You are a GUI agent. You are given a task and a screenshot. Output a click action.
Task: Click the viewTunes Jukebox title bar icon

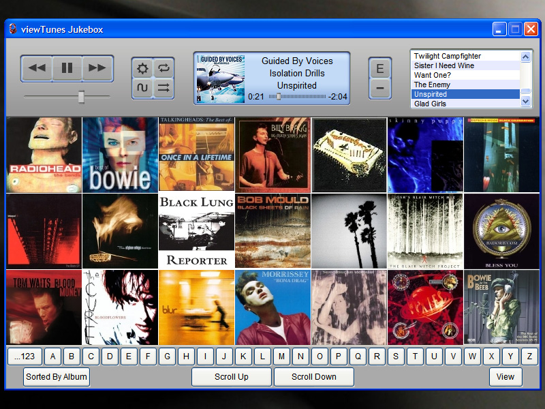[x=13, y=29]
